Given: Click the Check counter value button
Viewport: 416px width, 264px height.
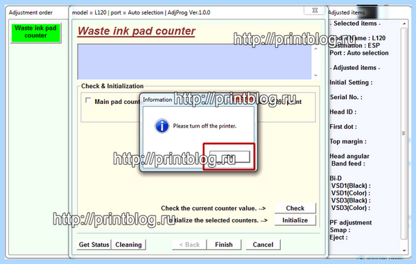Looking at the screenshot, I should coord(295,208).
